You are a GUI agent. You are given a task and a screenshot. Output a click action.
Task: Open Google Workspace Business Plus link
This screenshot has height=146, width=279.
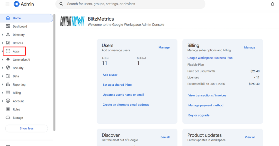(x=210, y=58)
